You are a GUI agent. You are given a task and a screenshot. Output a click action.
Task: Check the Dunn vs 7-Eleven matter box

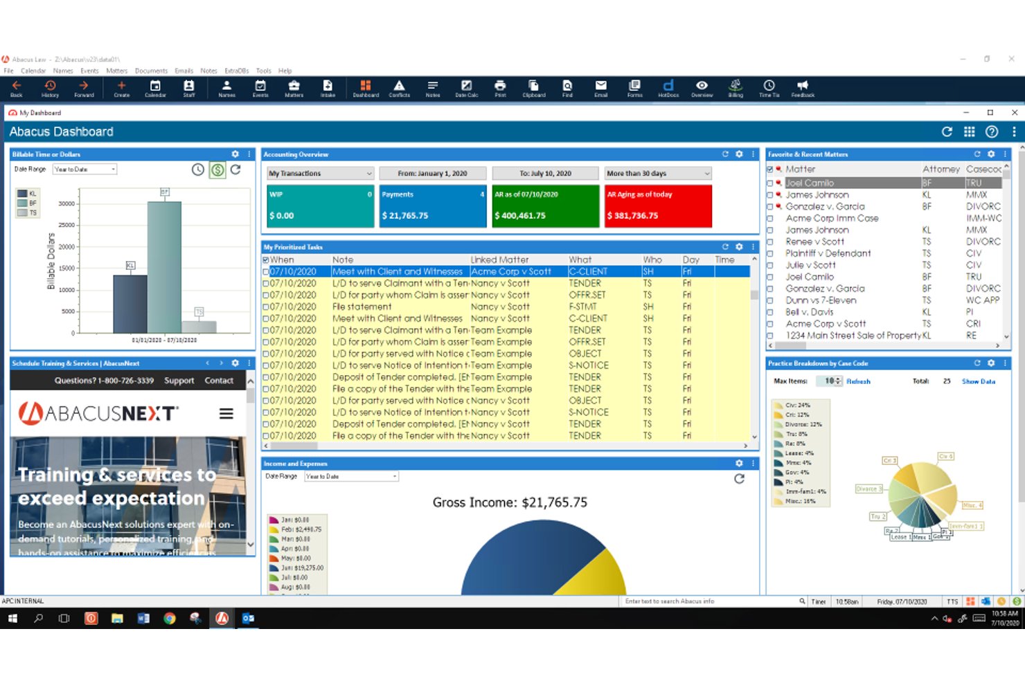tap(770, 301)
